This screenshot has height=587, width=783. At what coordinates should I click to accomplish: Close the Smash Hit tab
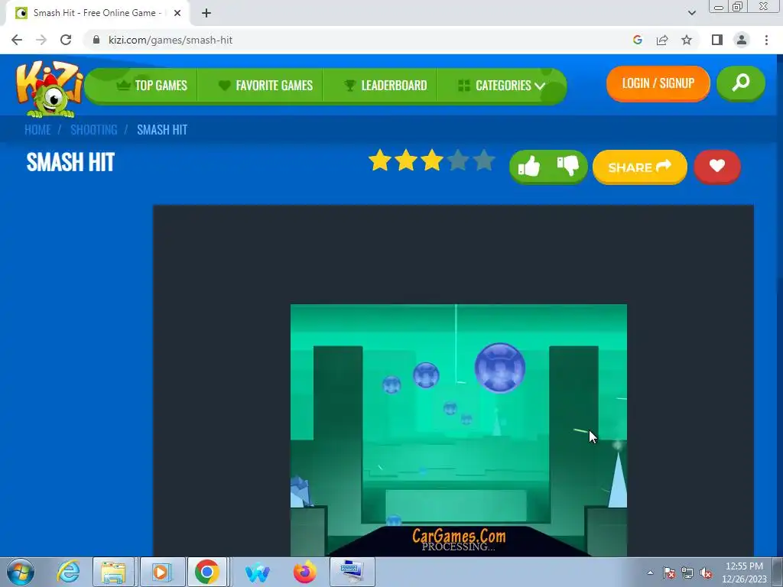pos(177,13)
